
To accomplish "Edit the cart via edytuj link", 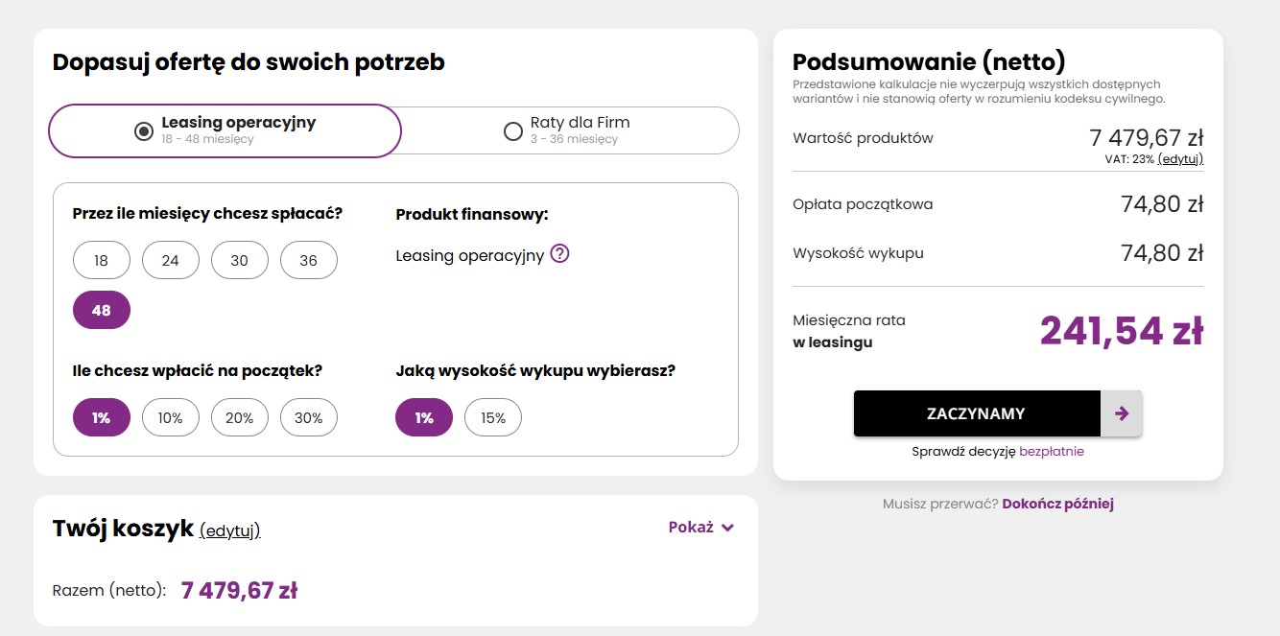I will [x=229, y=530].
